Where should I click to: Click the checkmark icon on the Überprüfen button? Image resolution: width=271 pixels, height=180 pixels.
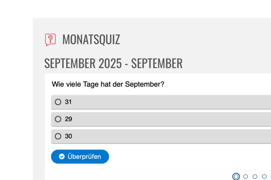61,156
